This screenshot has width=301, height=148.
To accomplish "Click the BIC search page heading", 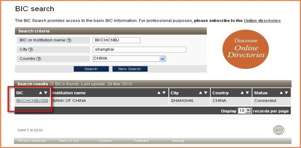I will tap(35, 9).
